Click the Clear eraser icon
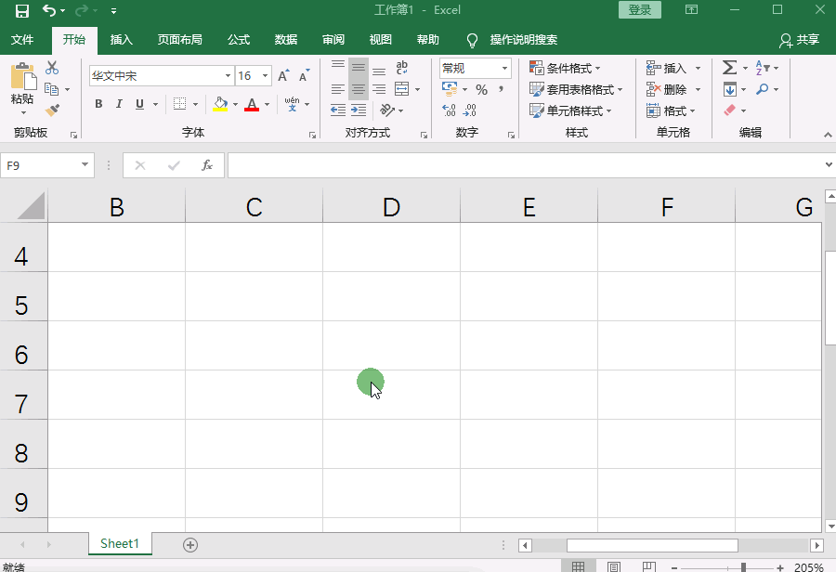Screen dimensions: 836x572 pos(729,110)
